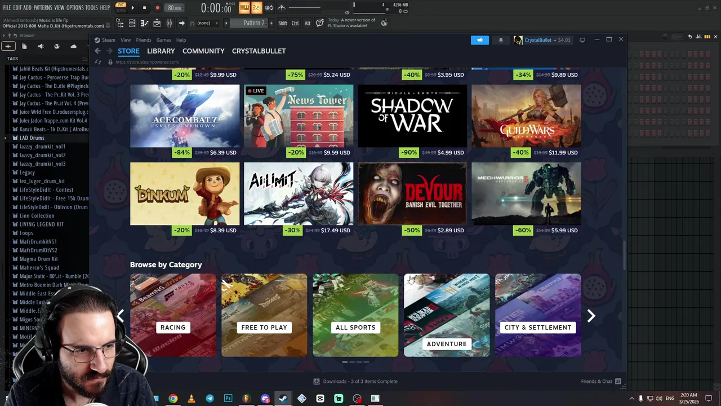Toggle the Shift key button in FL Studio

(x=283, y=23)
